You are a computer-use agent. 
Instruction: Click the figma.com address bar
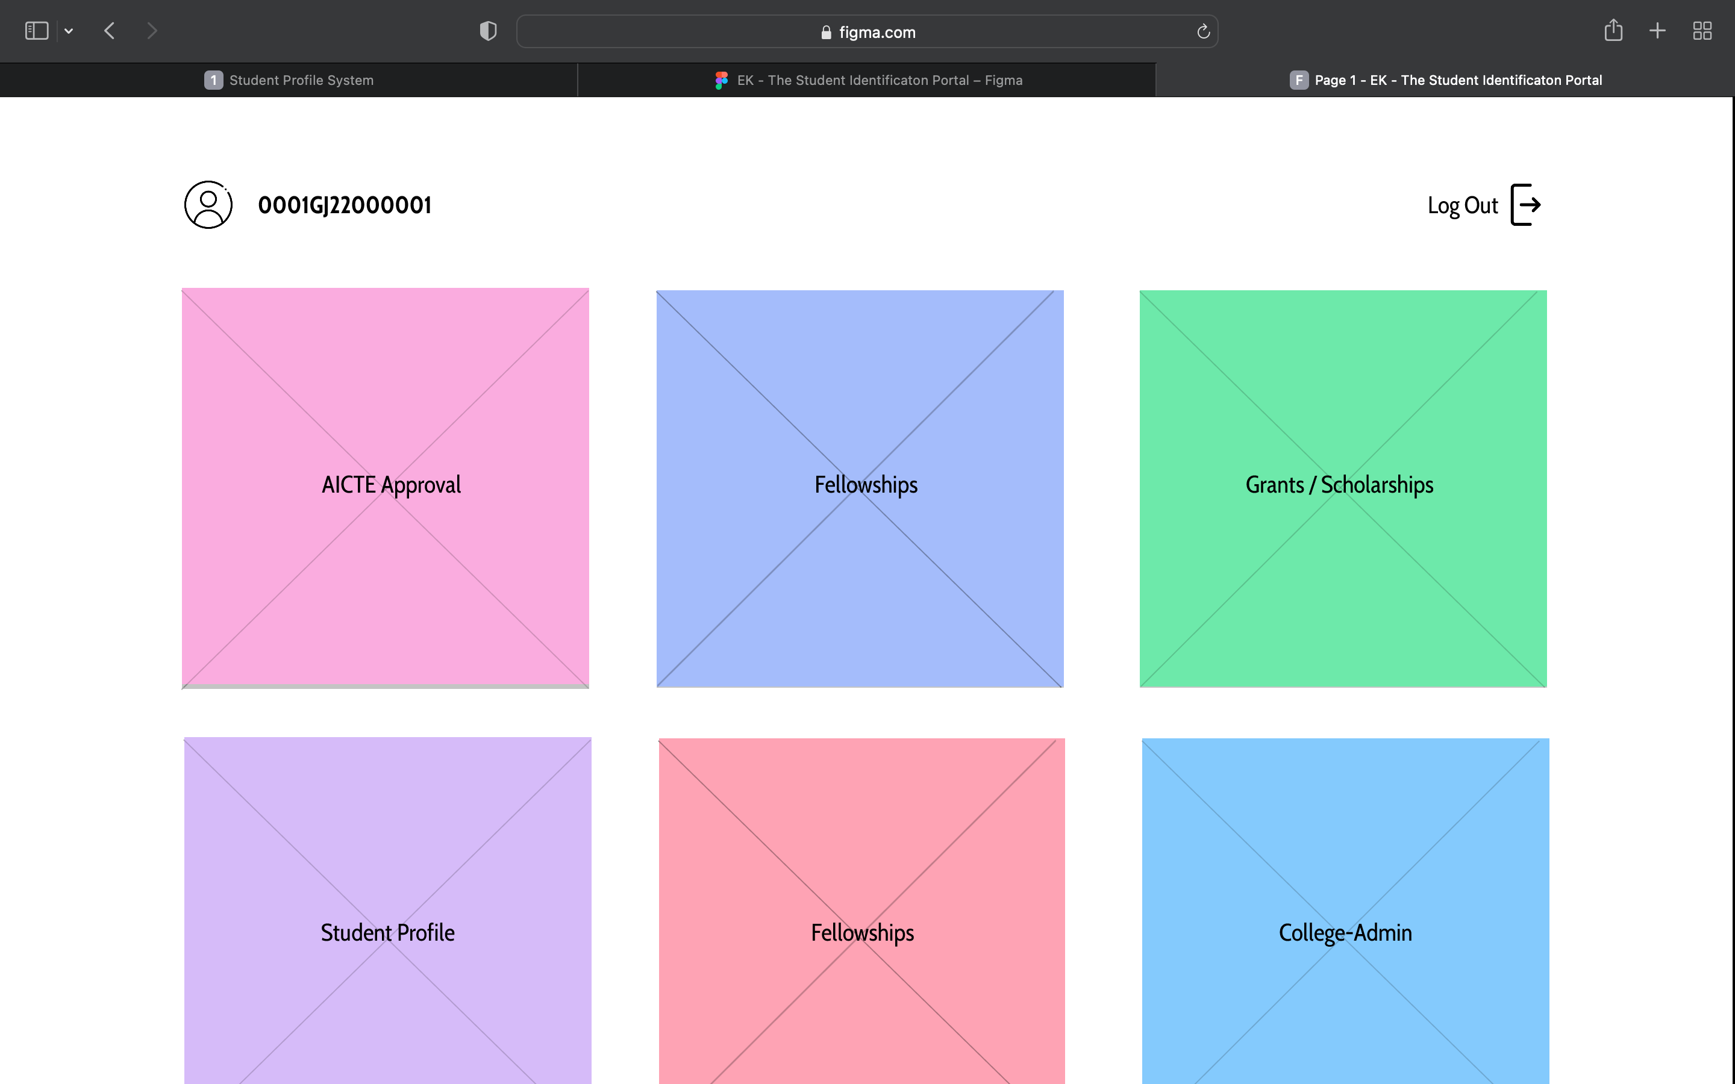pyautogui.click(x=867, y=31)
